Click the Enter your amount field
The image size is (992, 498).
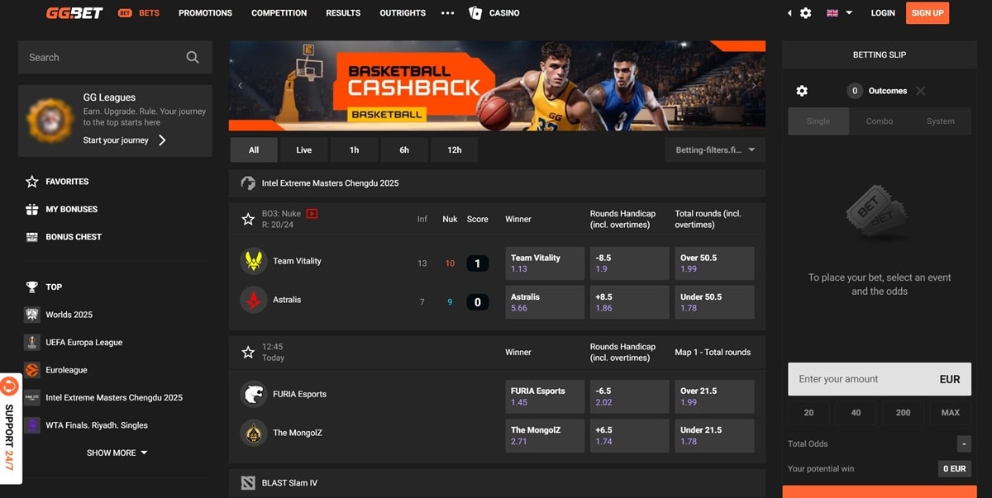point(860,379)
